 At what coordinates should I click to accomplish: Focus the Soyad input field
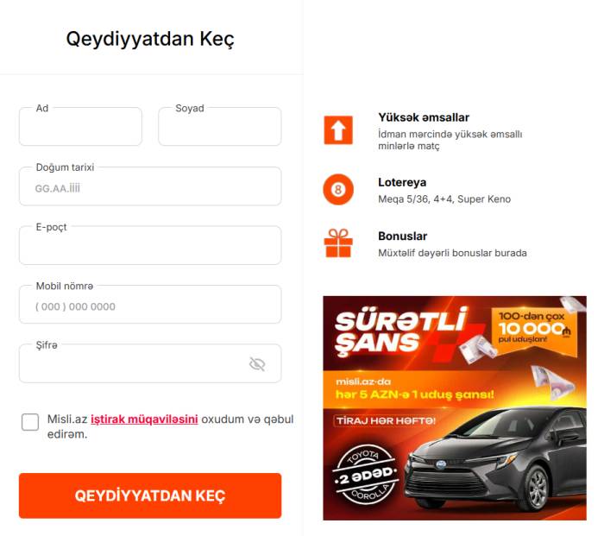220,126
